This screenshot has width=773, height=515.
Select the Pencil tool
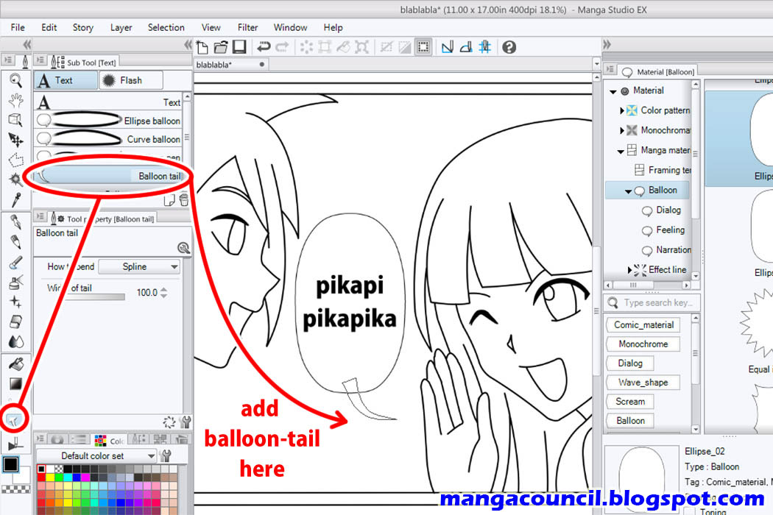click(15, 242)
